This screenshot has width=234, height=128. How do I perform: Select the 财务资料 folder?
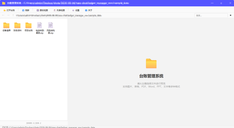pos(18,27)
